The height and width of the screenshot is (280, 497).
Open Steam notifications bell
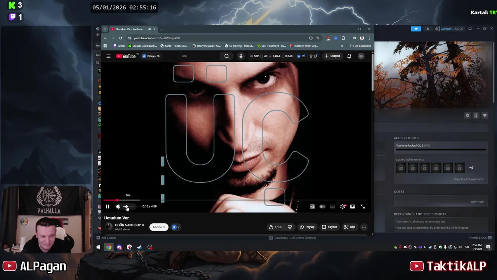coord(428,29)
